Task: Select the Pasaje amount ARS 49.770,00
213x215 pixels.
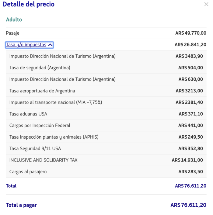Action: pos(191,33)
